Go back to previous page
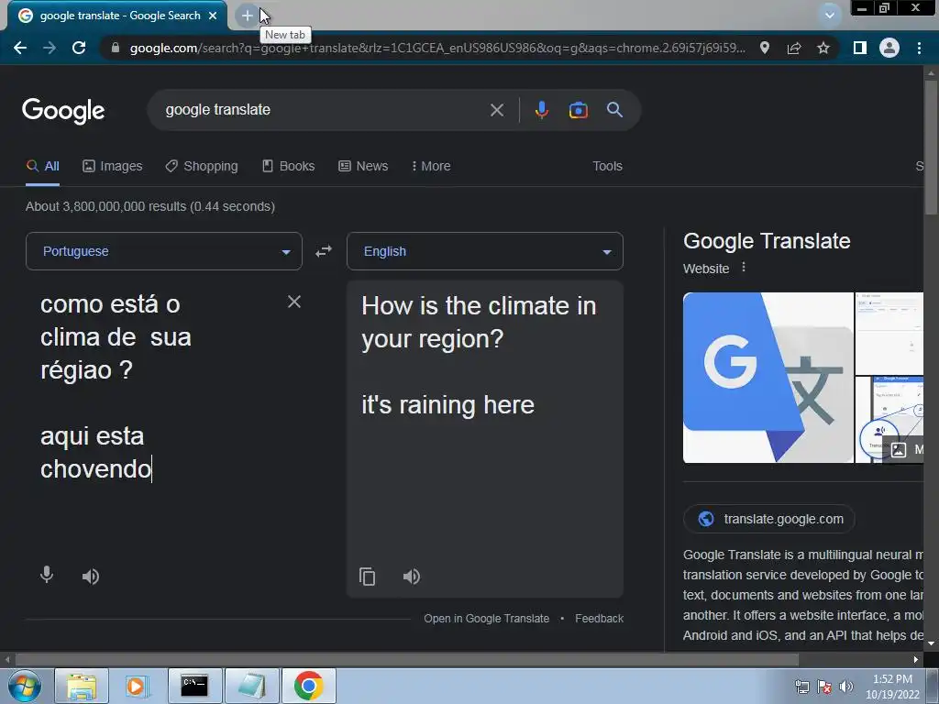 tap(20, 48)
